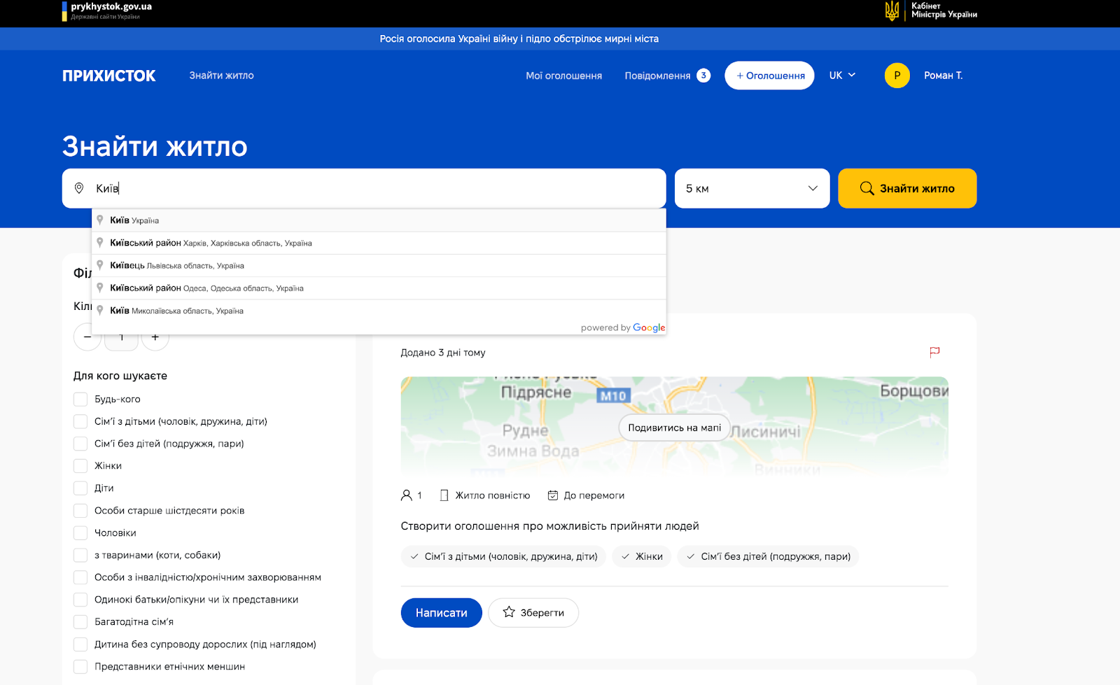
Task: Click the Зберегти save button
Action: pyautogui.click(x=533, y=613)
